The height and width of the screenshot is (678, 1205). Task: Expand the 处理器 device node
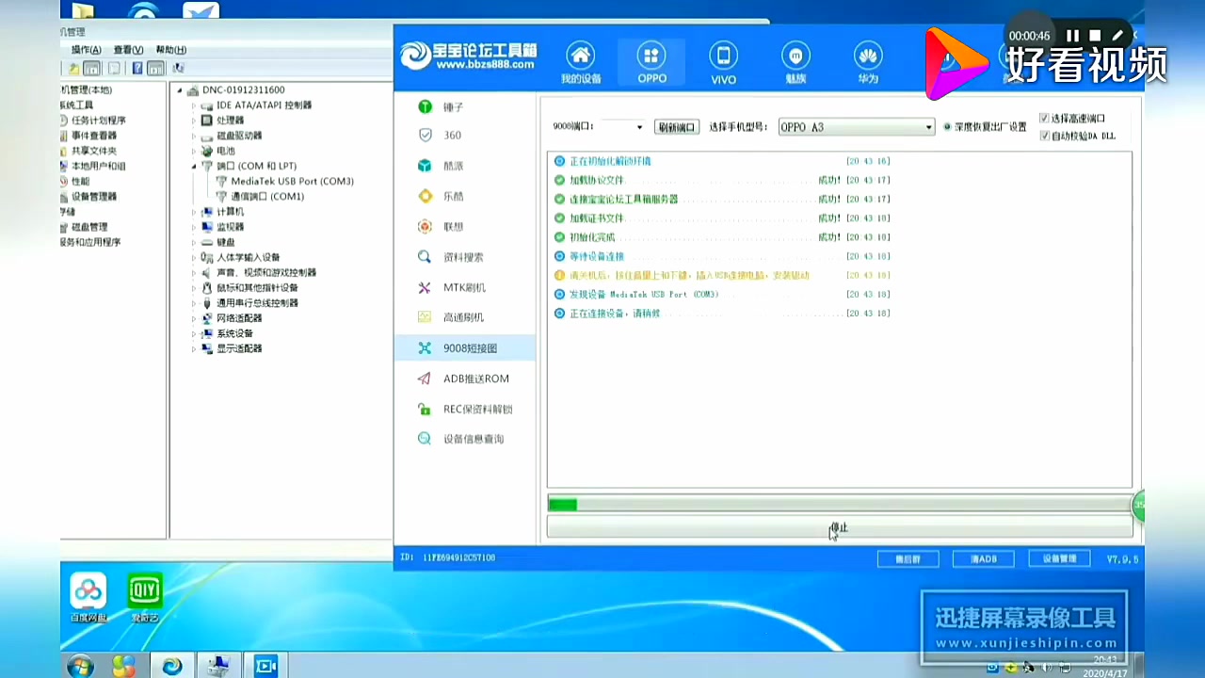click(x=194, y=121)
